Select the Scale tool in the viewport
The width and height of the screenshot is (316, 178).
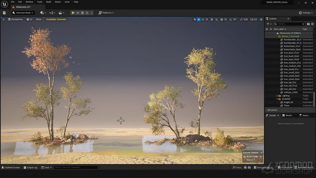point(207,19)
